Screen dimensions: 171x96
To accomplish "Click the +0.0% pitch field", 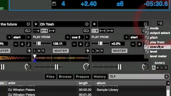I will pos(117,44).
